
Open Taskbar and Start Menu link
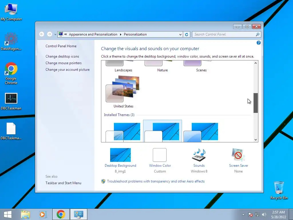(63, 183)
